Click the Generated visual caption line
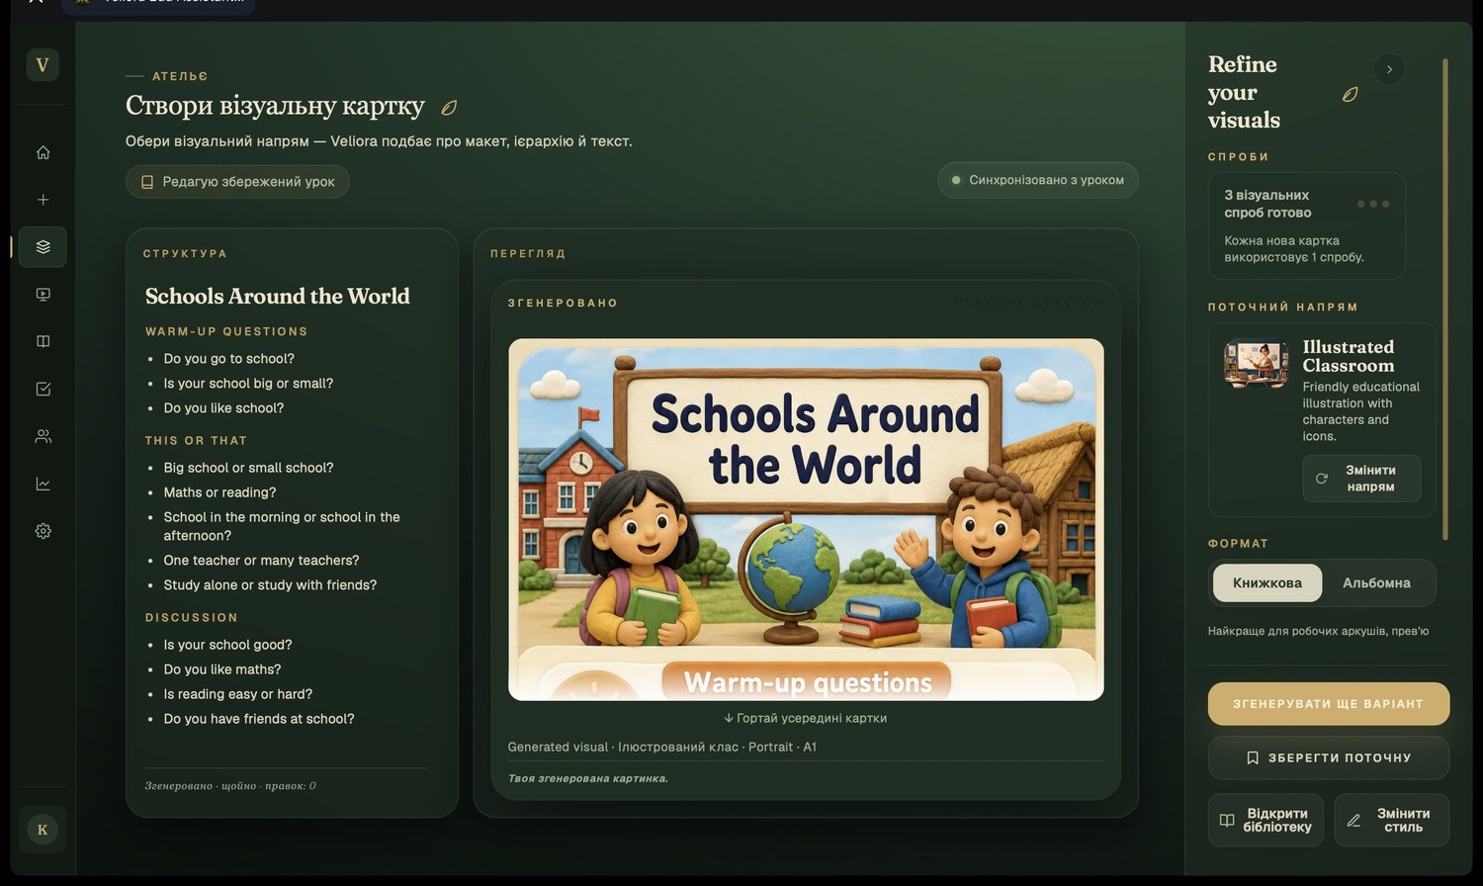 [662, 748]
